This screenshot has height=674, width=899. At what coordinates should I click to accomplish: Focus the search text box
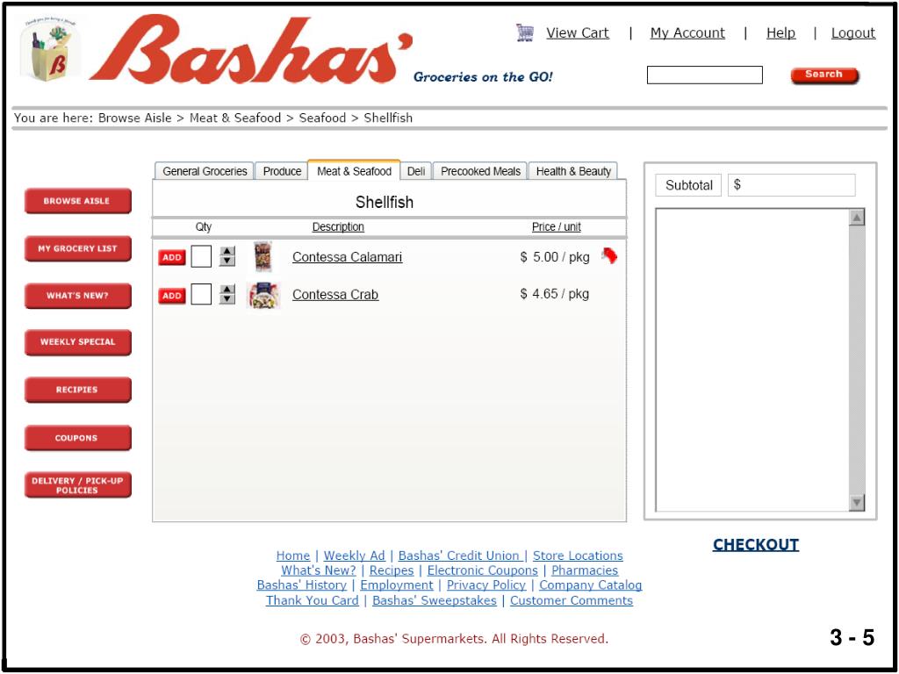coord(705,75)
